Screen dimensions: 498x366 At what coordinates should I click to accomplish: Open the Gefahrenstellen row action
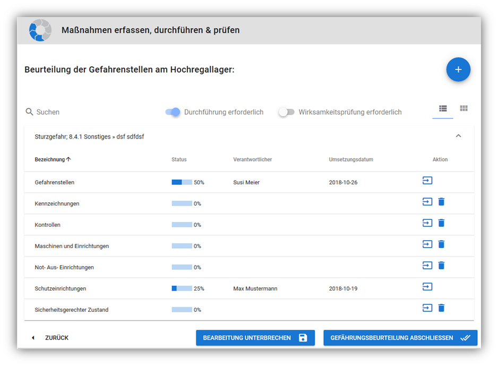point(427,181)
